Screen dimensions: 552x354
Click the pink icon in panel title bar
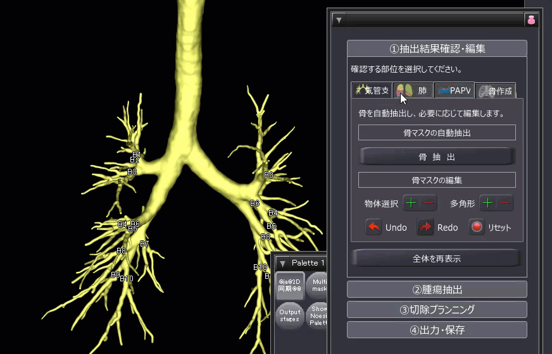pos(531,20)
